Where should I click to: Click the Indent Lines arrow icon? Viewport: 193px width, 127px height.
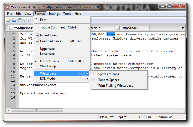37,35
